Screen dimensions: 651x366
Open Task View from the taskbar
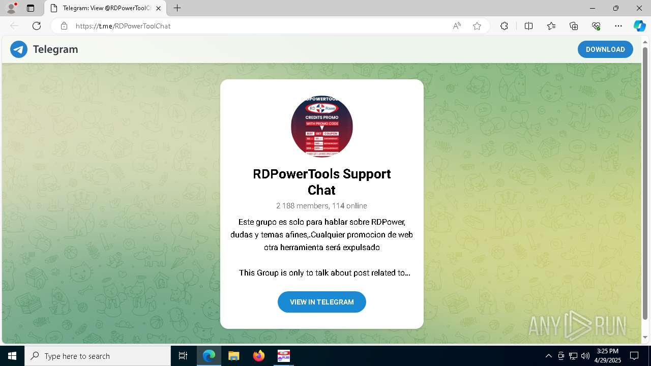pos(183,356)
